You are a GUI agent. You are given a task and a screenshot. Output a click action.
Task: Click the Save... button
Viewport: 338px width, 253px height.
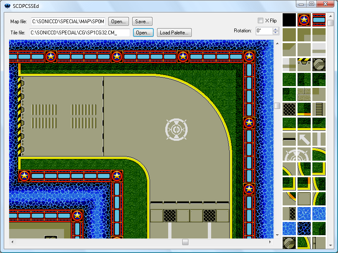pyautogui.click(x=142, y=22)
